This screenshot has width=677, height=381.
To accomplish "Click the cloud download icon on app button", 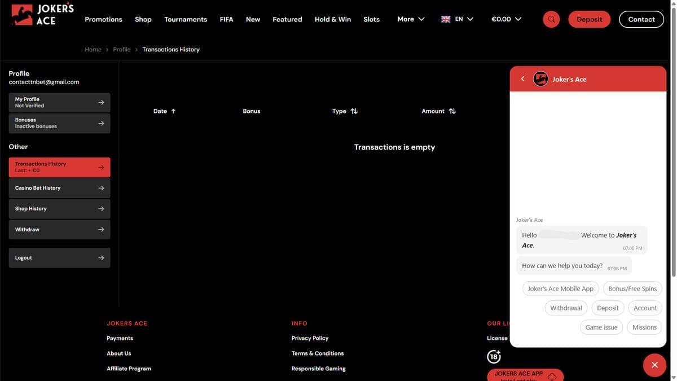I will click(552, 376).
